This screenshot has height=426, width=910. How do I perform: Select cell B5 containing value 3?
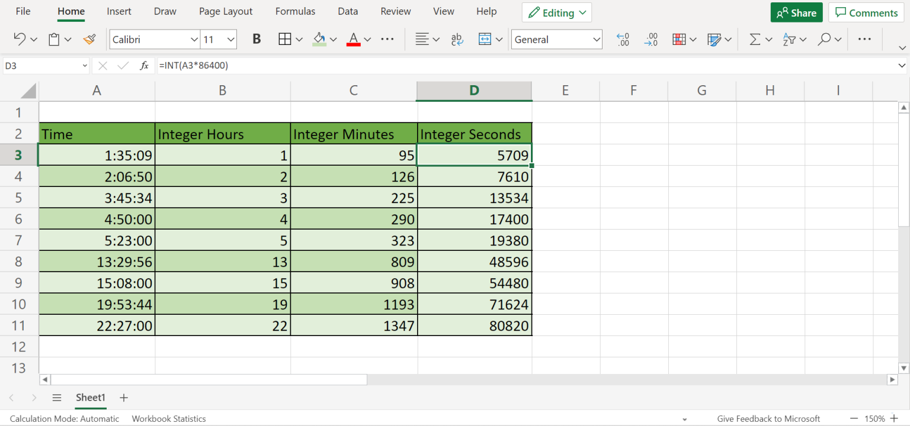[x=222, y=197]
